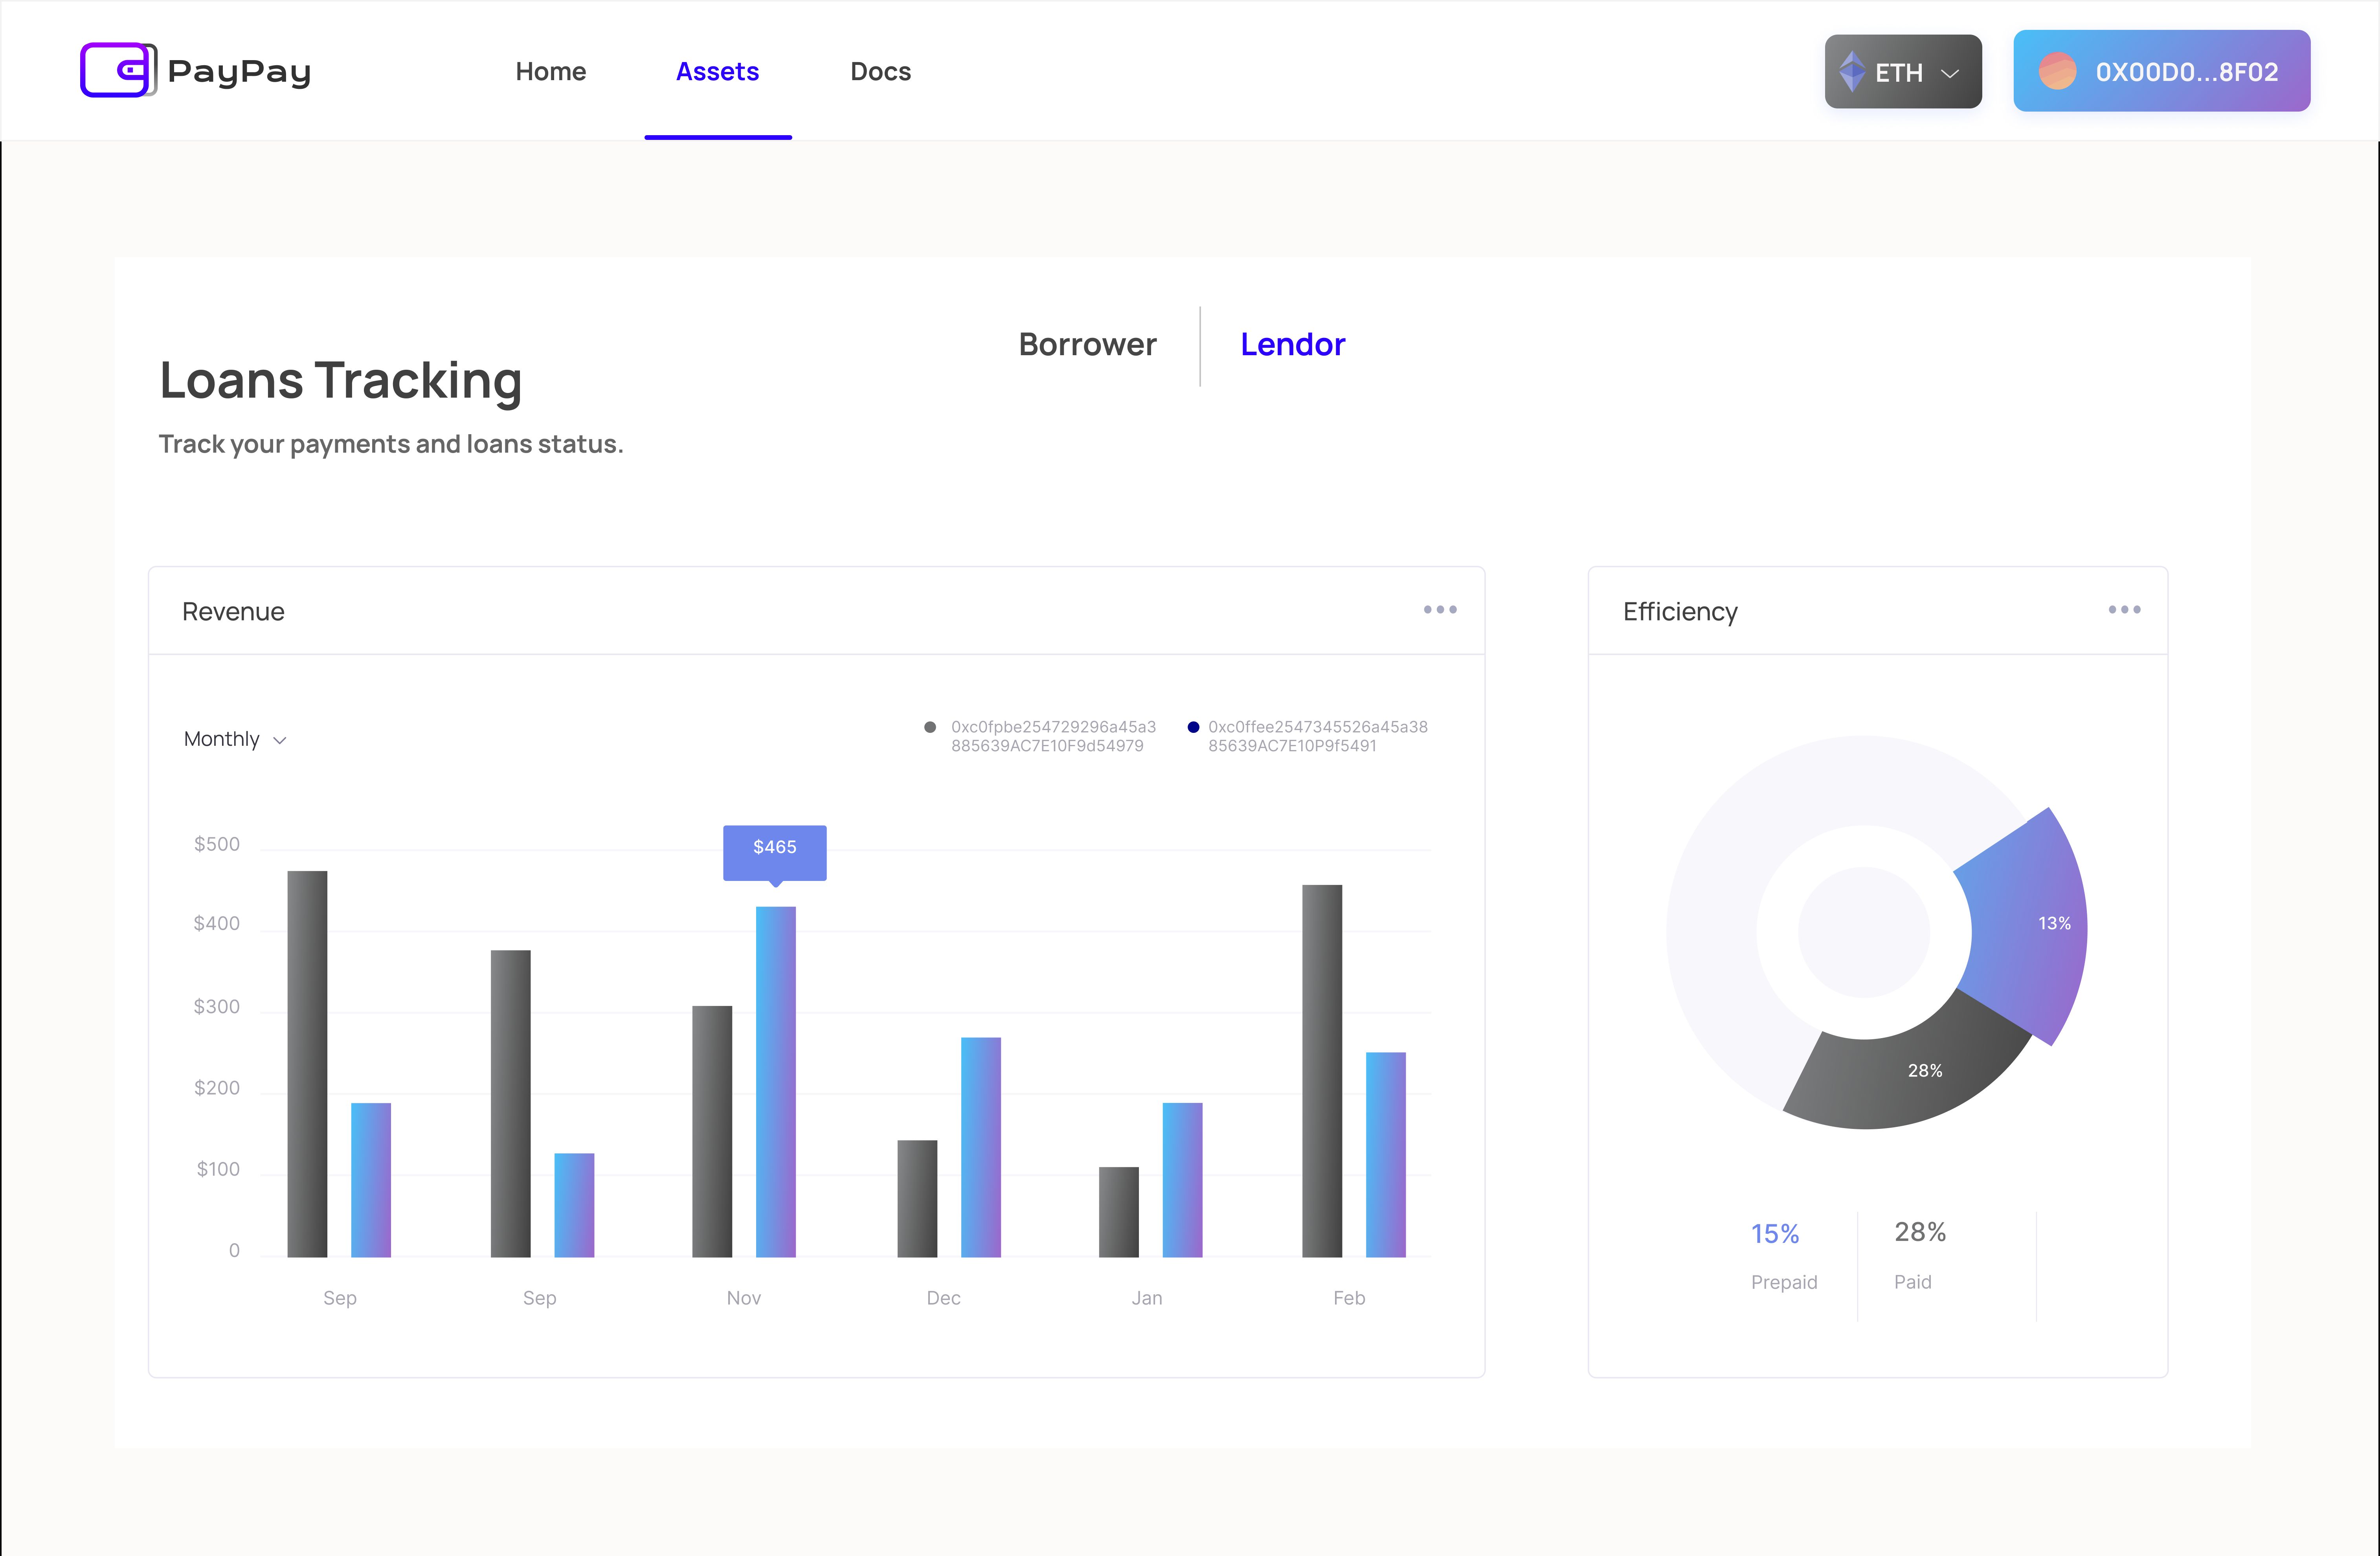Open the Docs nav item
This screenshot has width=2380, height=1556.
881,72
